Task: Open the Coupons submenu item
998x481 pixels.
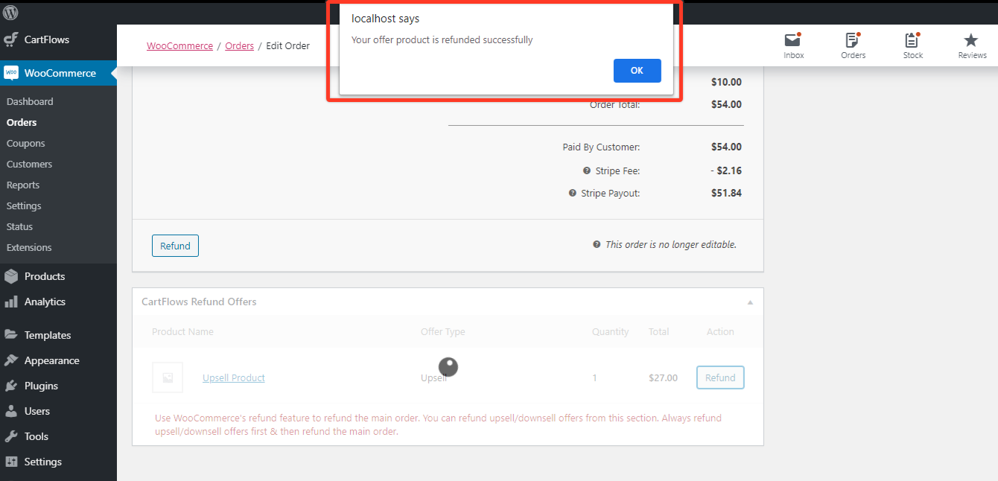Action: (26, 143)
